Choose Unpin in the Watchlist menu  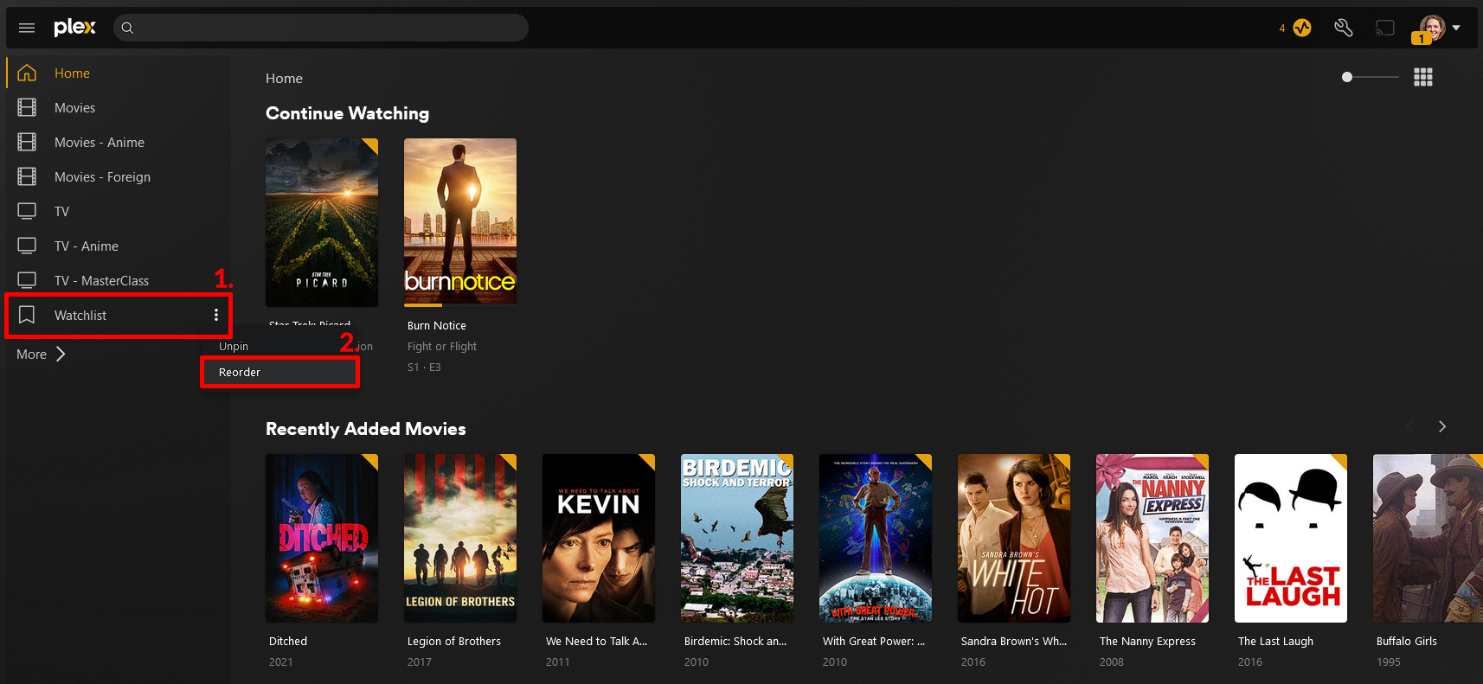pyautogui.click(x=234, y=346)
